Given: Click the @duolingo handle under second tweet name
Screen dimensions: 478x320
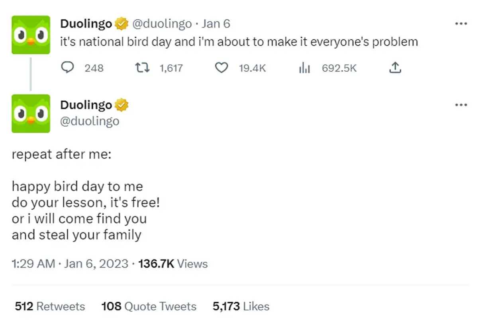Looking at the screenshot, I should pos(90,121).
